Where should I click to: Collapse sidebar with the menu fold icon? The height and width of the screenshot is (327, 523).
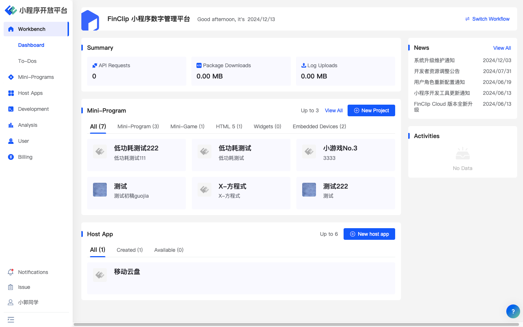coord(11,320)
